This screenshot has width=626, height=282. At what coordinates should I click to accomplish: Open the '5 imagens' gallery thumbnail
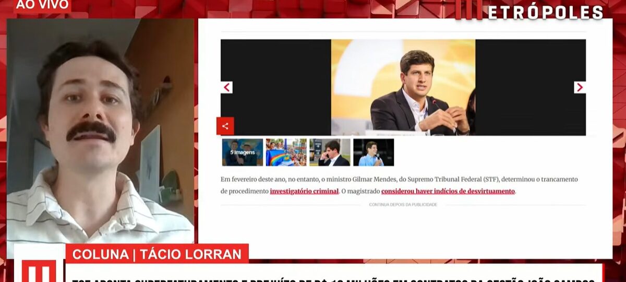coord(243,152)
